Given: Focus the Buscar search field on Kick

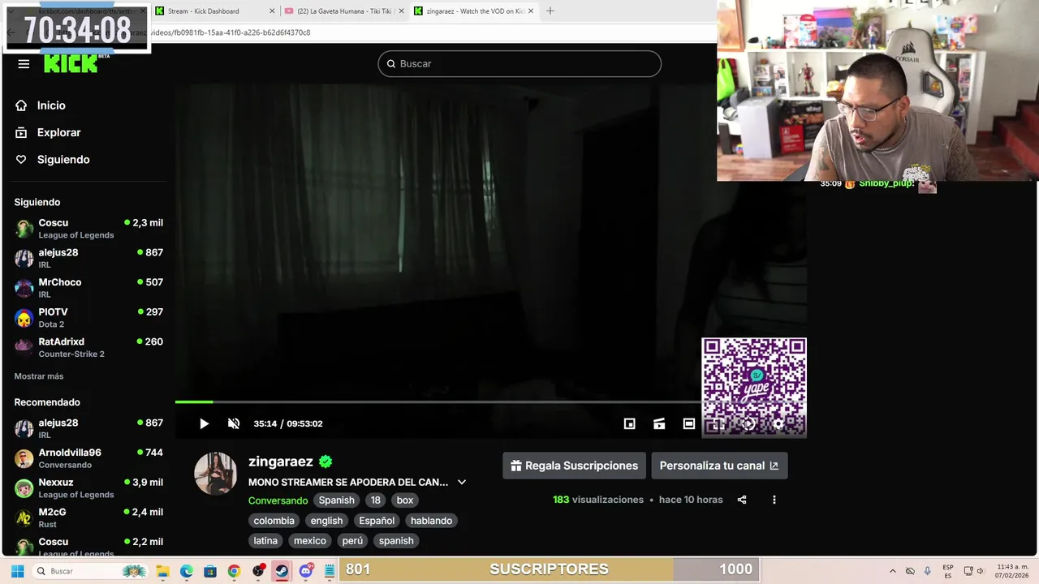Looking at the screenshot, I should click(x=519, y=63).
